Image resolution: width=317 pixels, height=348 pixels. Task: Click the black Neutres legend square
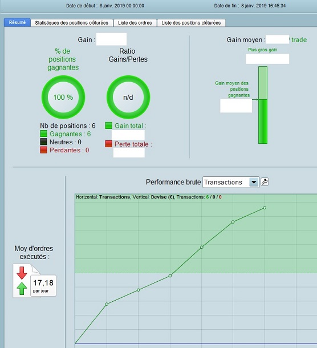tap(44, 142)
